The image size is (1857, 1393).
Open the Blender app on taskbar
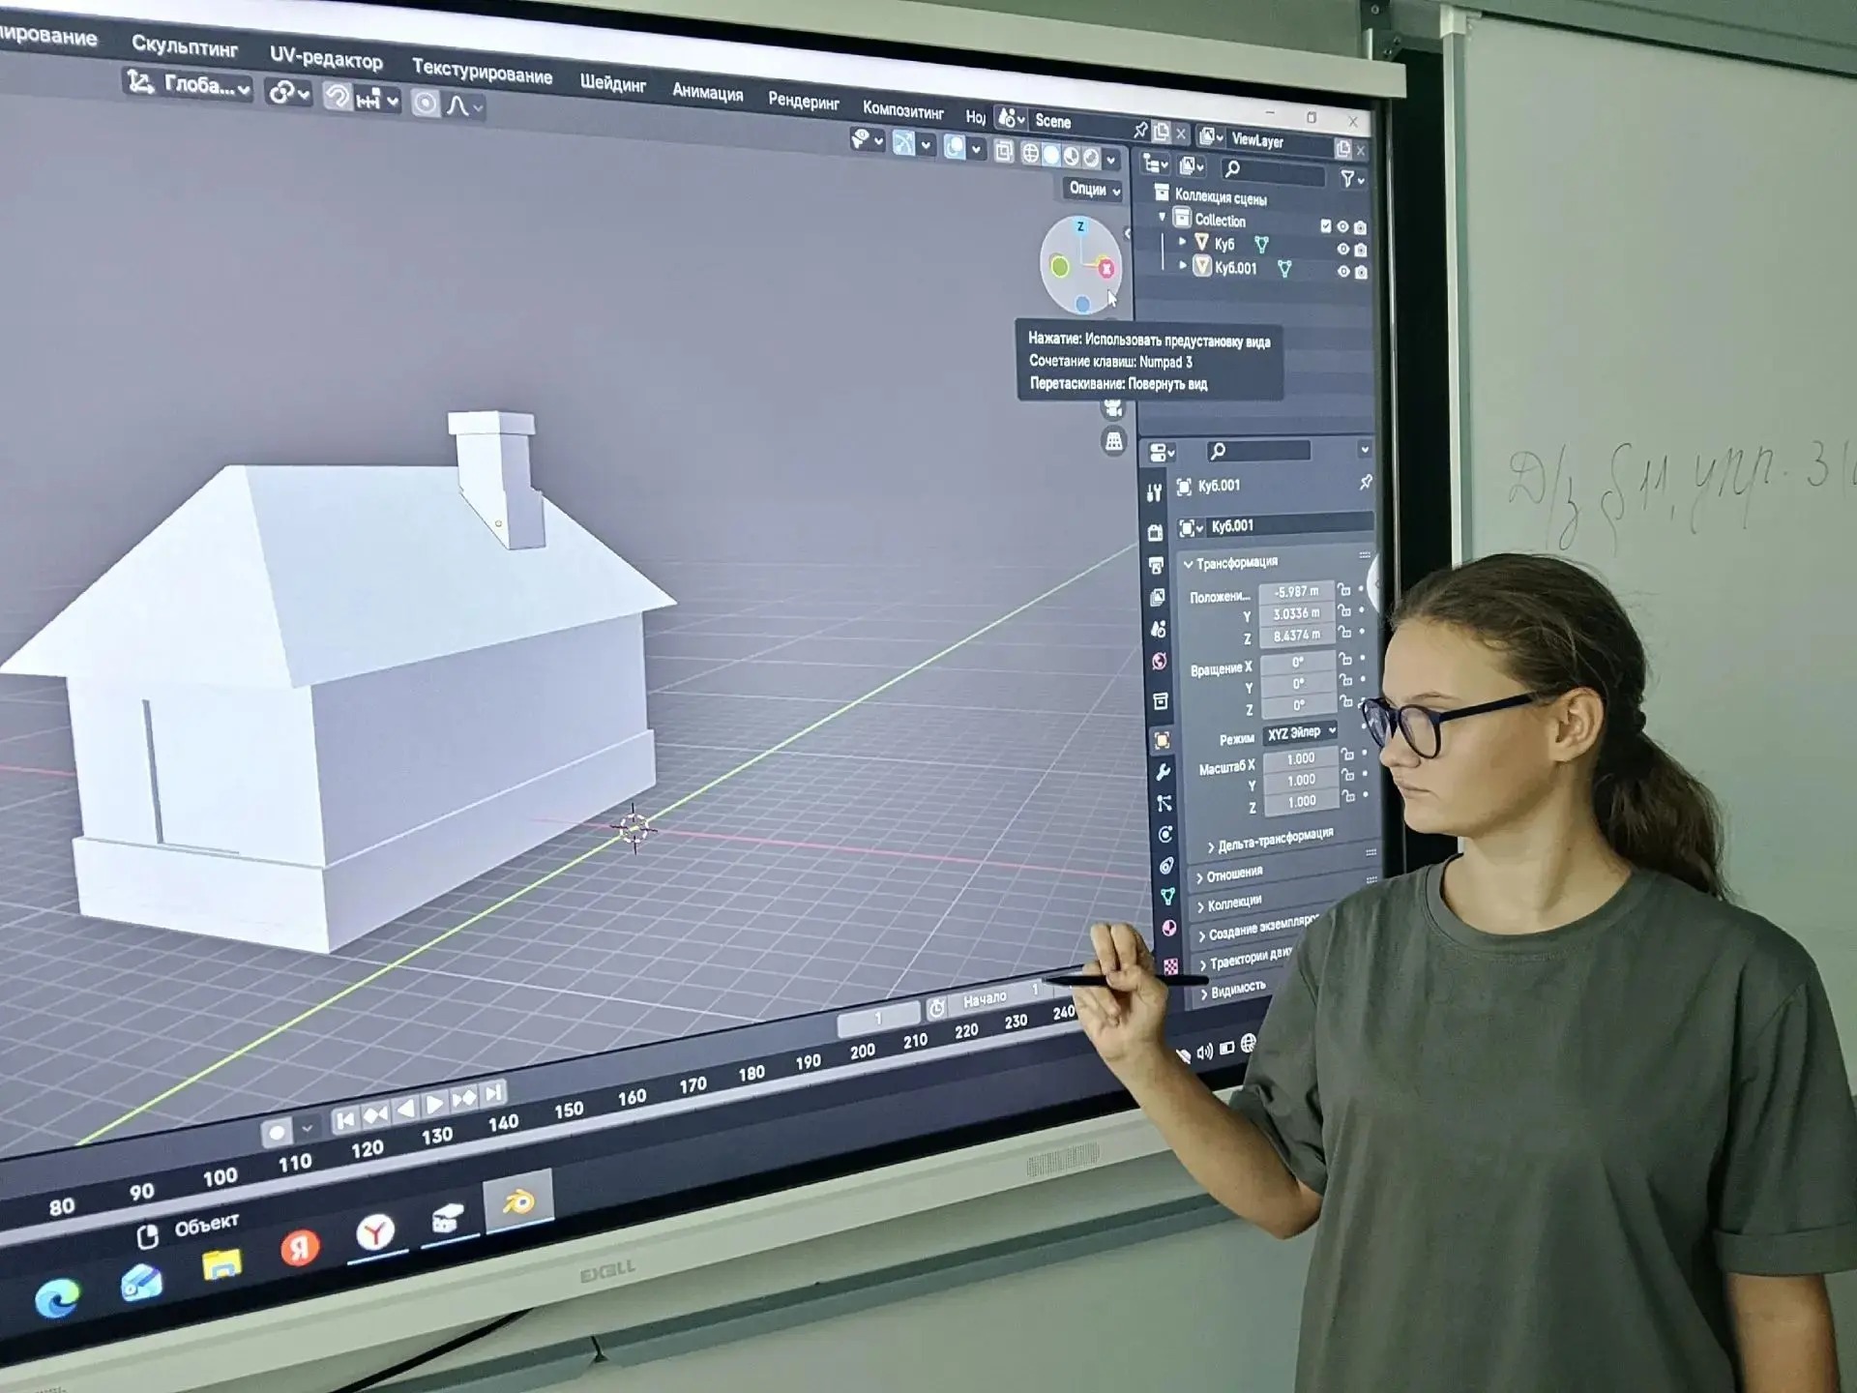click(518, 1202)
